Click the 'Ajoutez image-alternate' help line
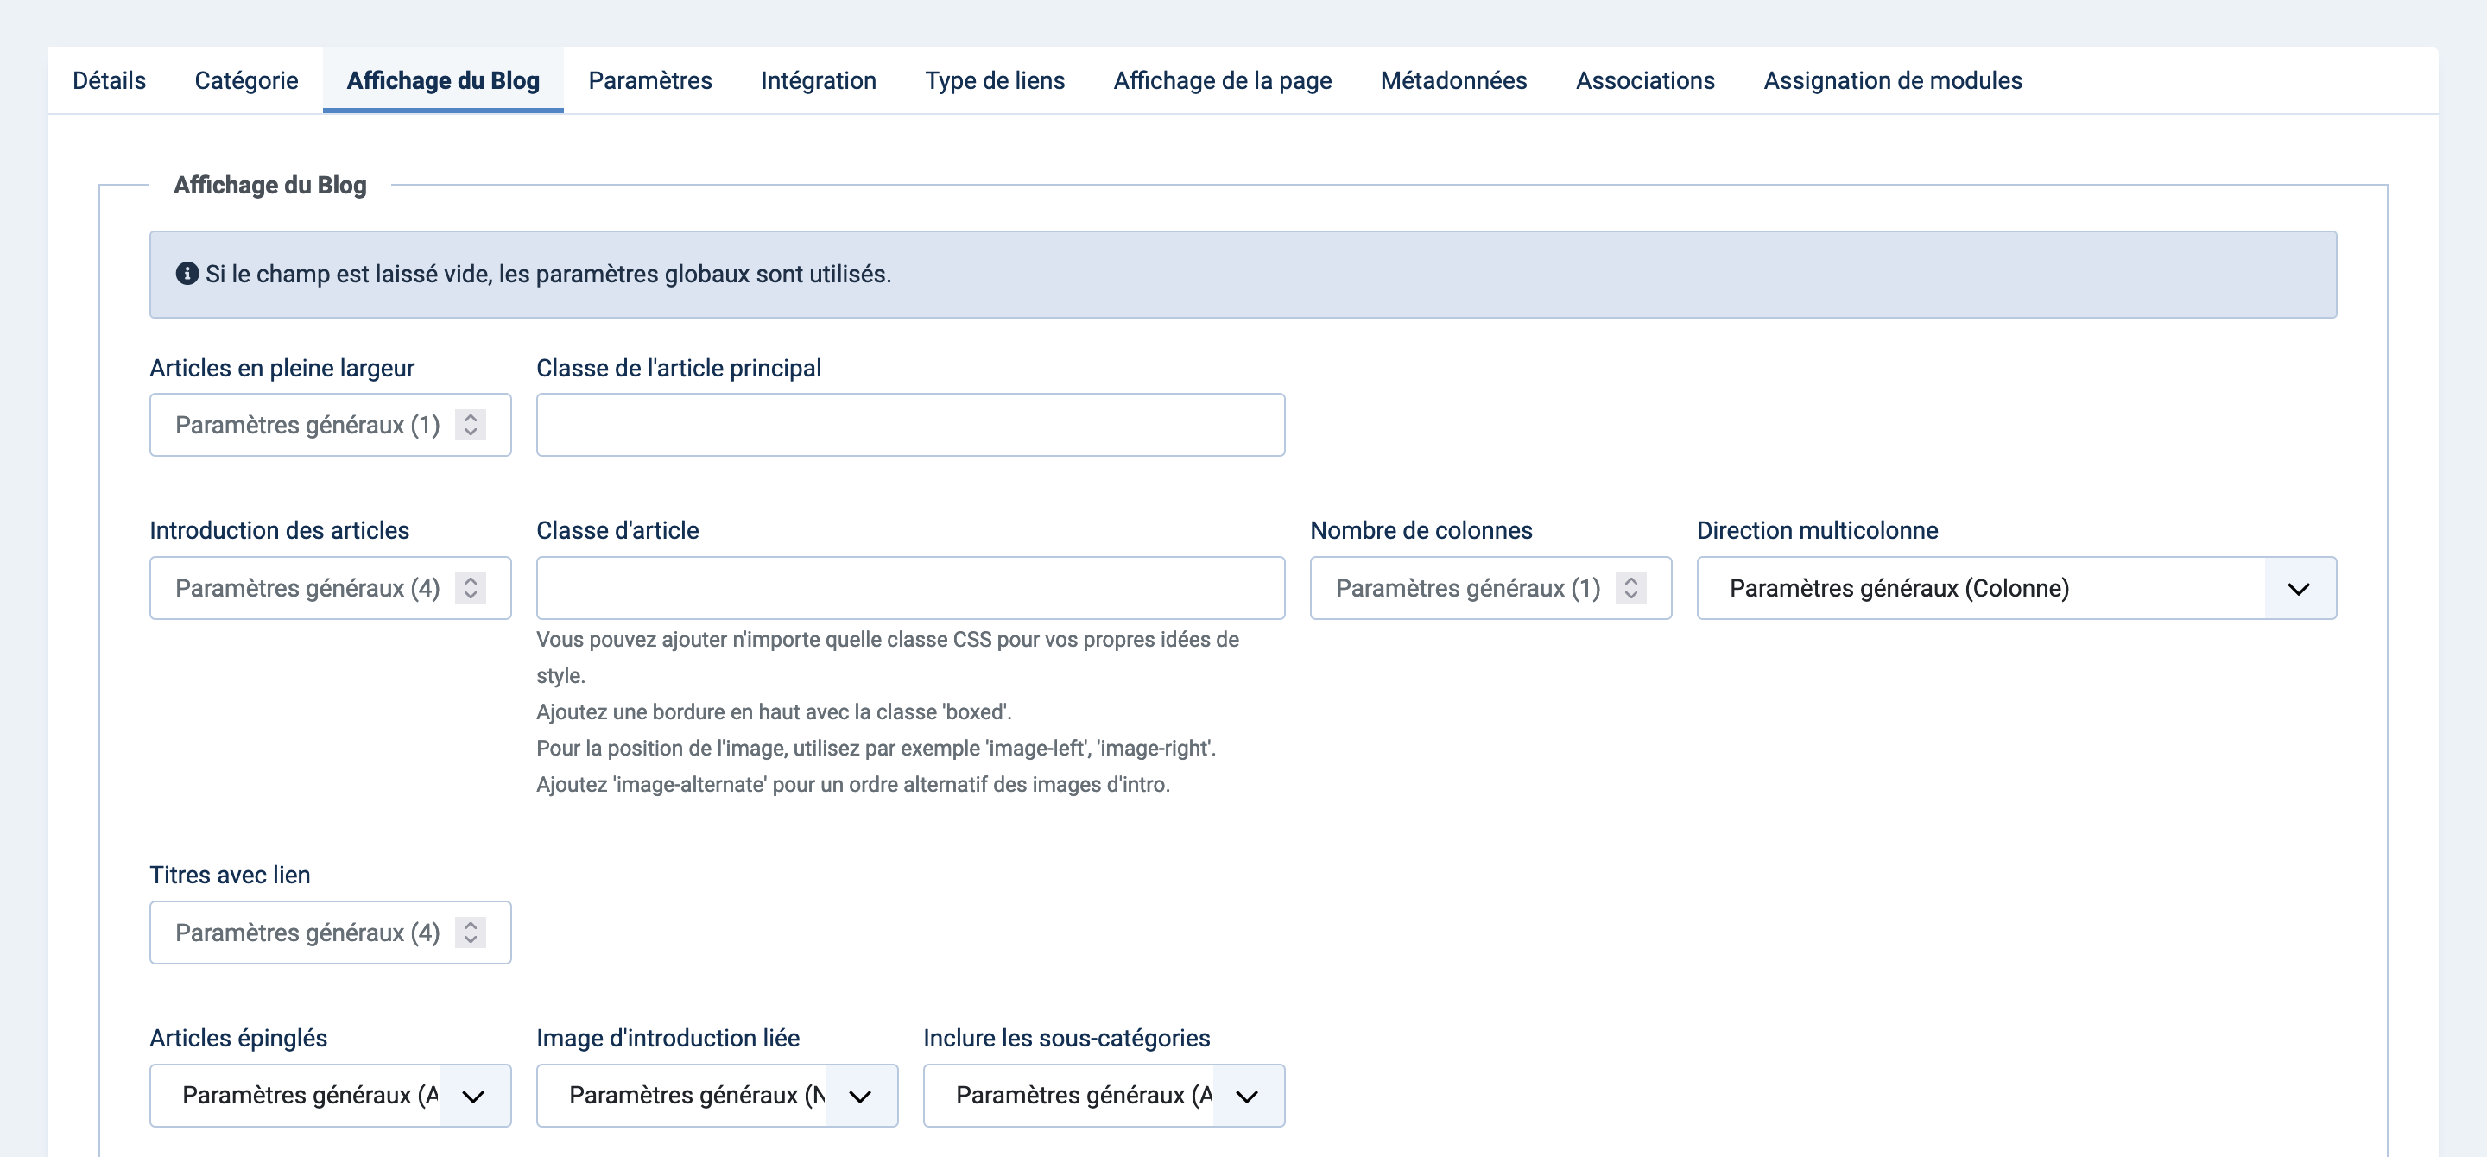2487x1157 pixels. click(852, 785)
